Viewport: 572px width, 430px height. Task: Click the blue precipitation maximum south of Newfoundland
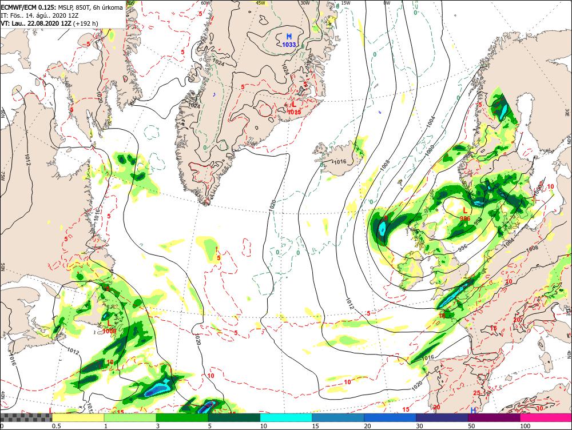pos(158,390)
